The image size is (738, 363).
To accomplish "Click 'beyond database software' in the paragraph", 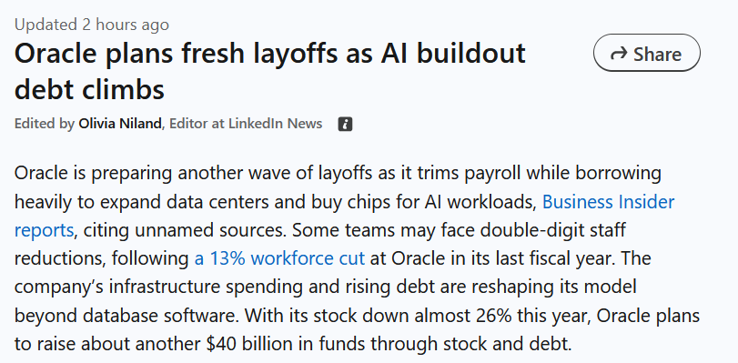I will point(125,316).
